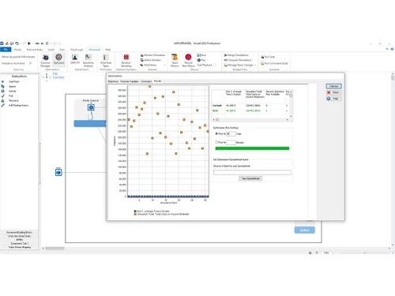Expand Manage Team Changes dropdown
This screenshot has height=296, width=395.
pyautogui.click(x=240, y=65)
